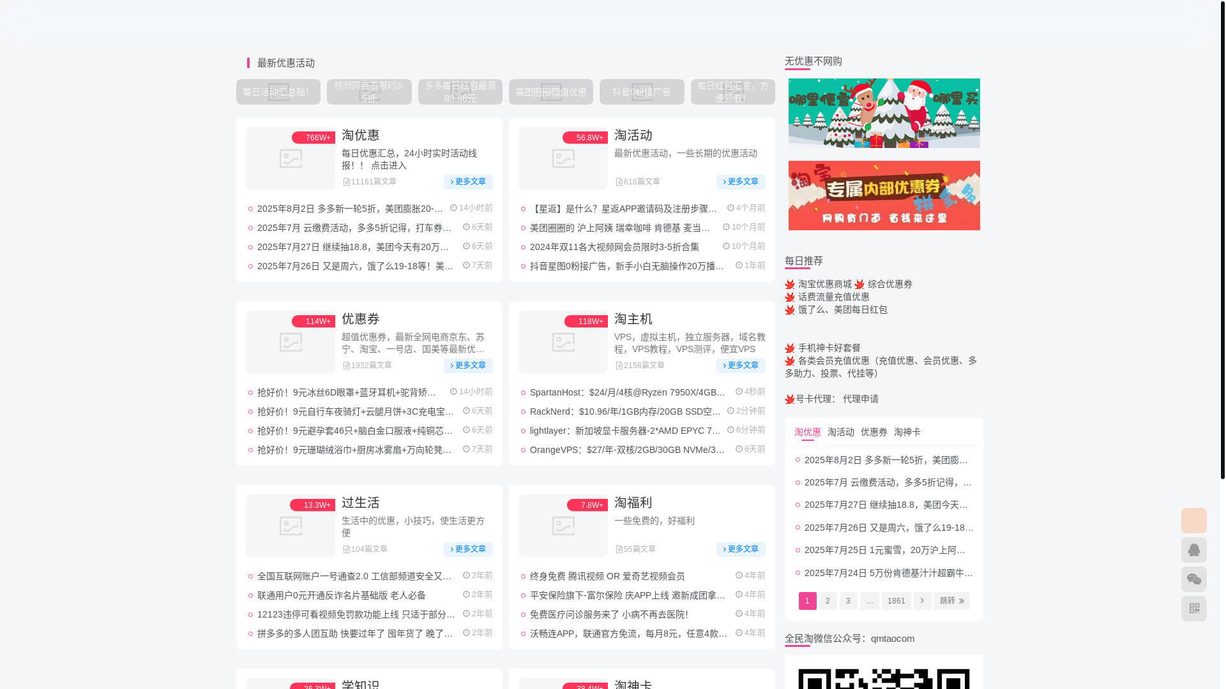Image resolution: width=1226 pixels, height=689 pixels.
Task: Open the 每日红包汇总 top card
Action: (733, 92)
